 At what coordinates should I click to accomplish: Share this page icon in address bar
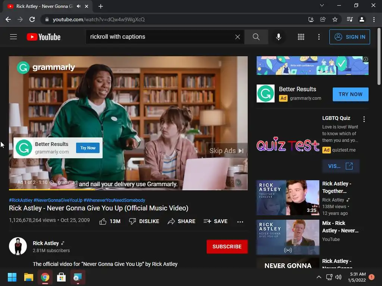323,19
